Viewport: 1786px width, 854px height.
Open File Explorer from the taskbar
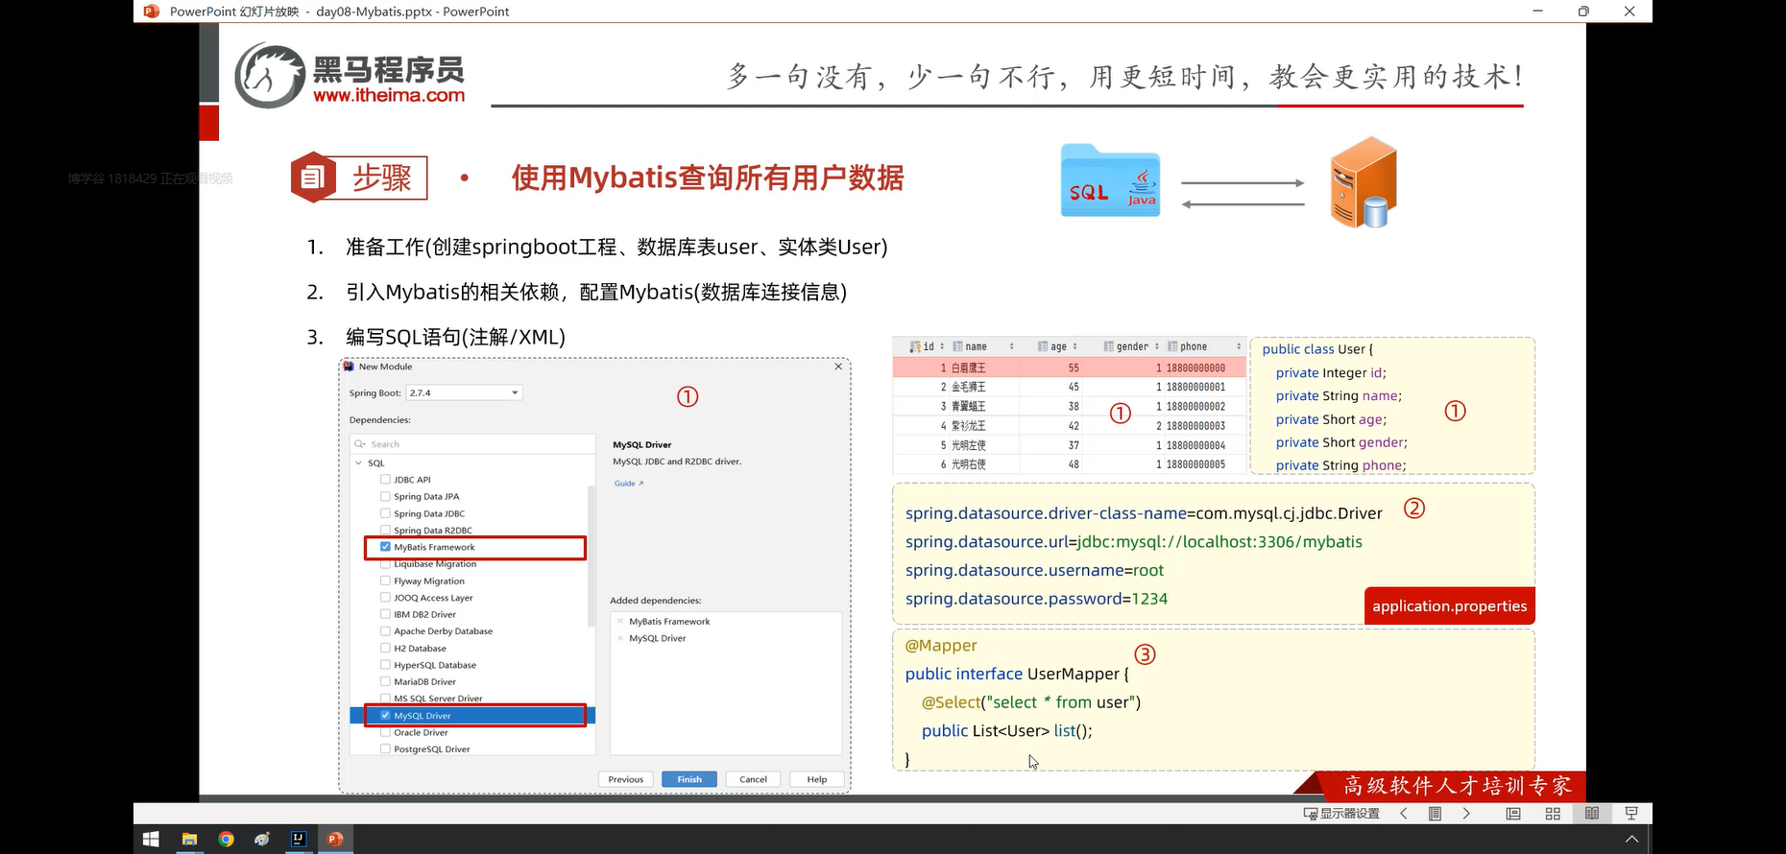point(189,839)
